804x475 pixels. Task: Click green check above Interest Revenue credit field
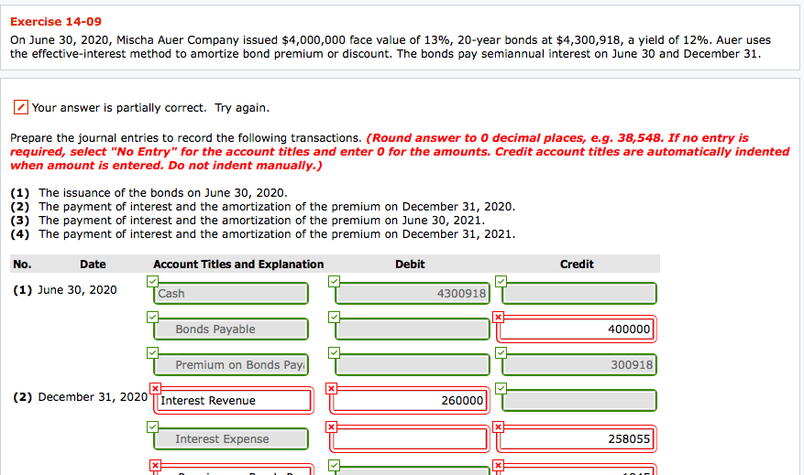click(x=501, y=388)
